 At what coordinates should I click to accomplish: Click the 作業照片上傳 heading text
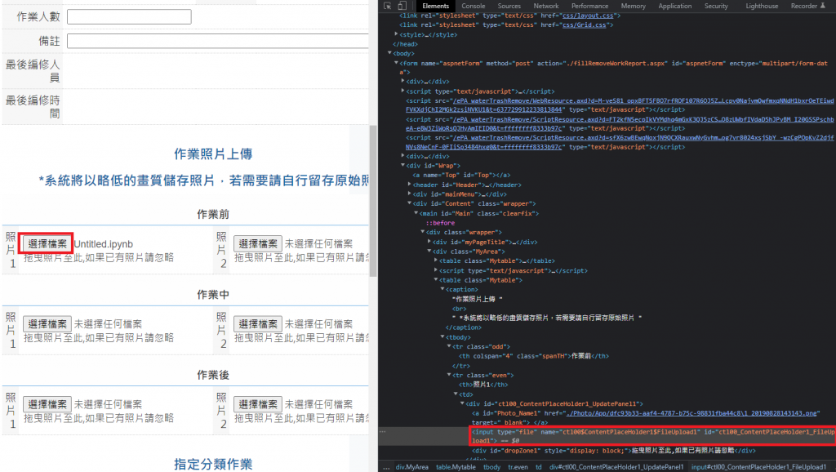pos(213,154)
